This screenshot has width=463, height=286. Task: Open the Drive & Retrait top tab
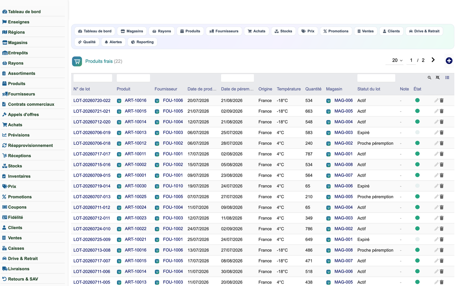pos(424,31)
